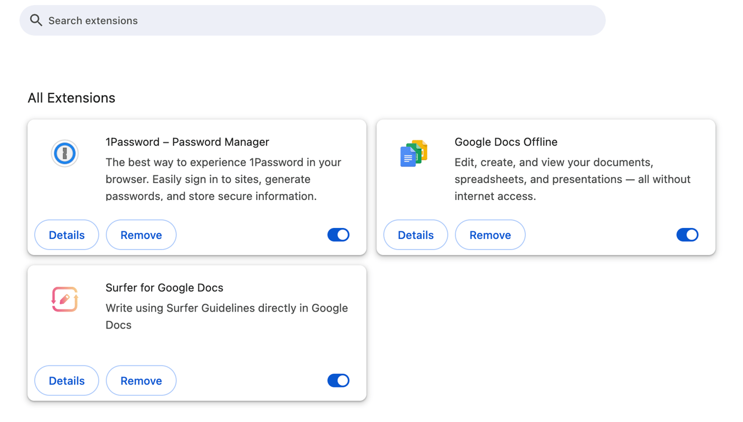Turn off Surfer for Google Docs
The image size is (743, 422).
338,380
